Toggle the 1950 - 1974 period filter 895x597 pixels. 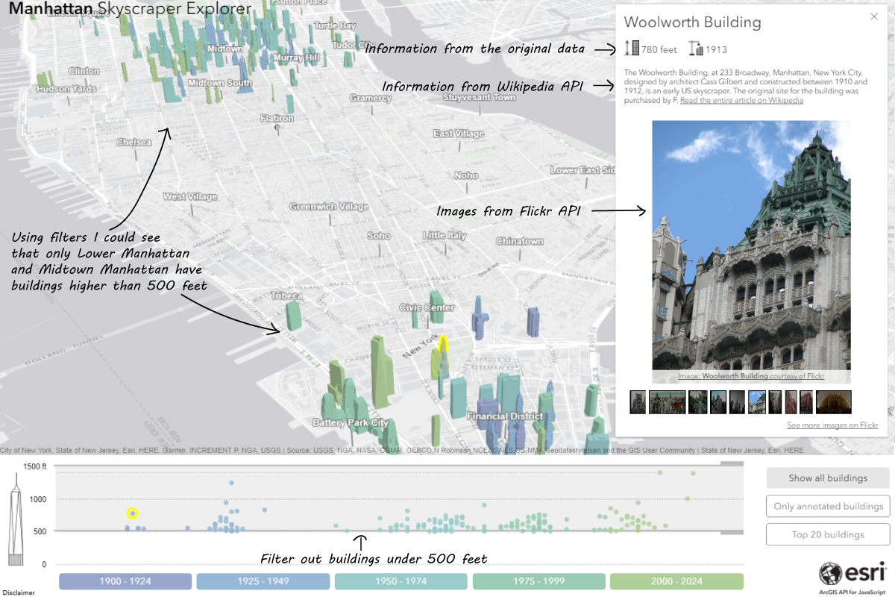401,581
